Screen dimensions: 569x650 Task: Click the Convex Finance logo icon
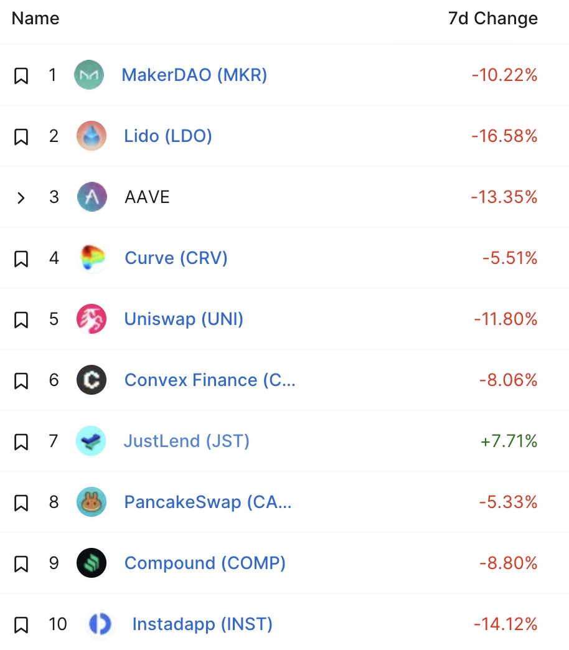click(92, 380)
